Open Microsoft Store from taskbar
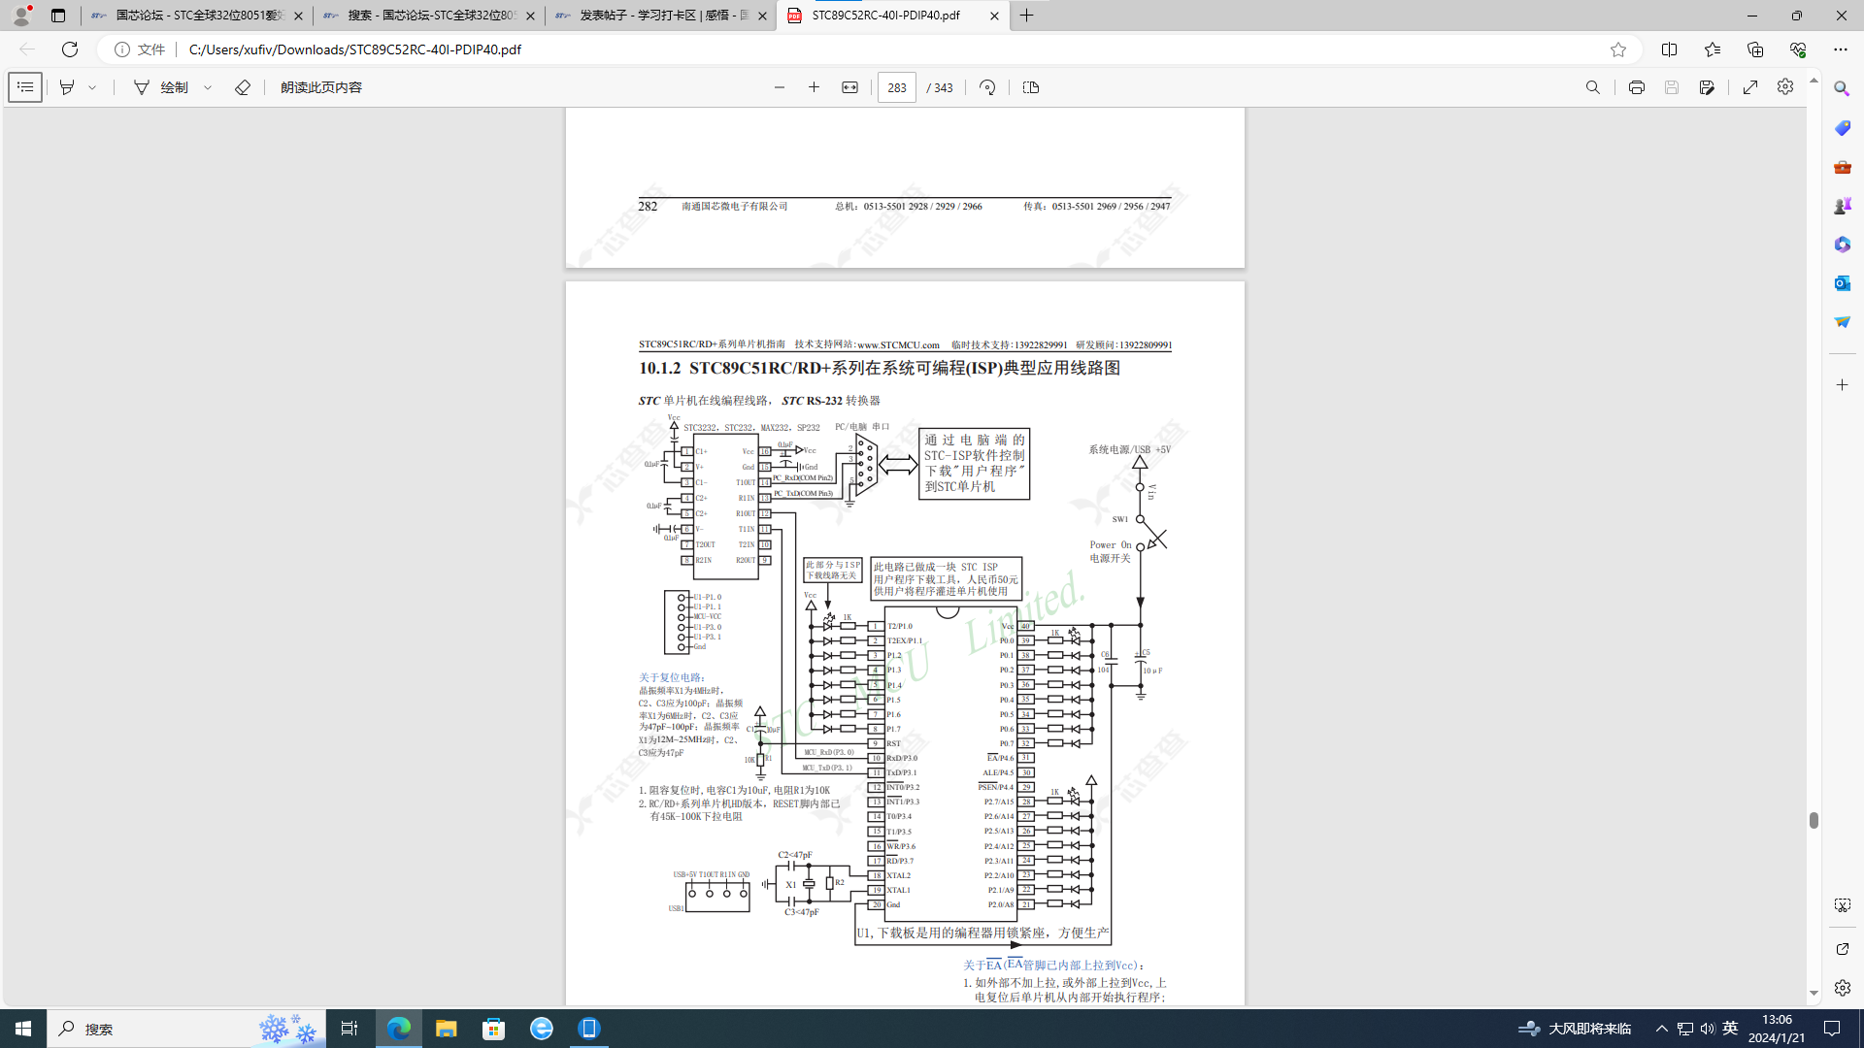The height and width of the screenshot is (1048, 1864). pyautogui.click(x=494, y=1029)
